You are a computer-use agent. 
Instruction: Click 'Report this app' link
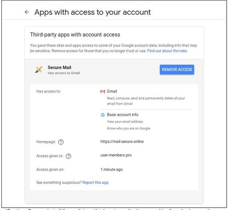(x=95, y=183)
